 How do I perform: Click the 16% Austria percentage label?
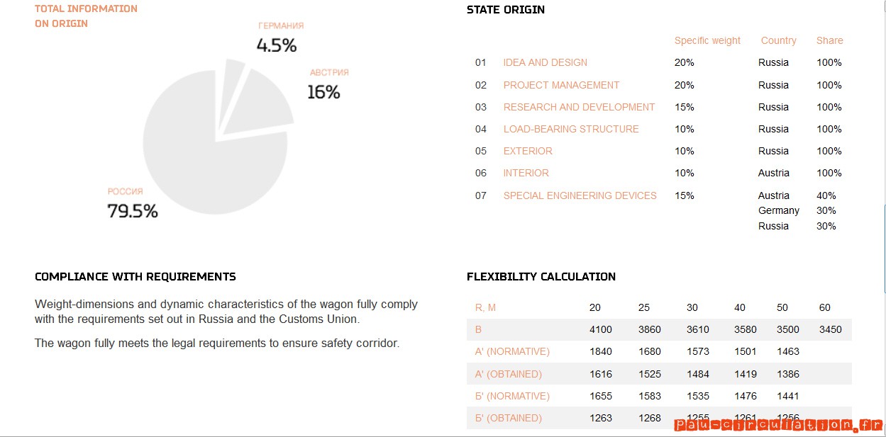(x=323, y=92)
